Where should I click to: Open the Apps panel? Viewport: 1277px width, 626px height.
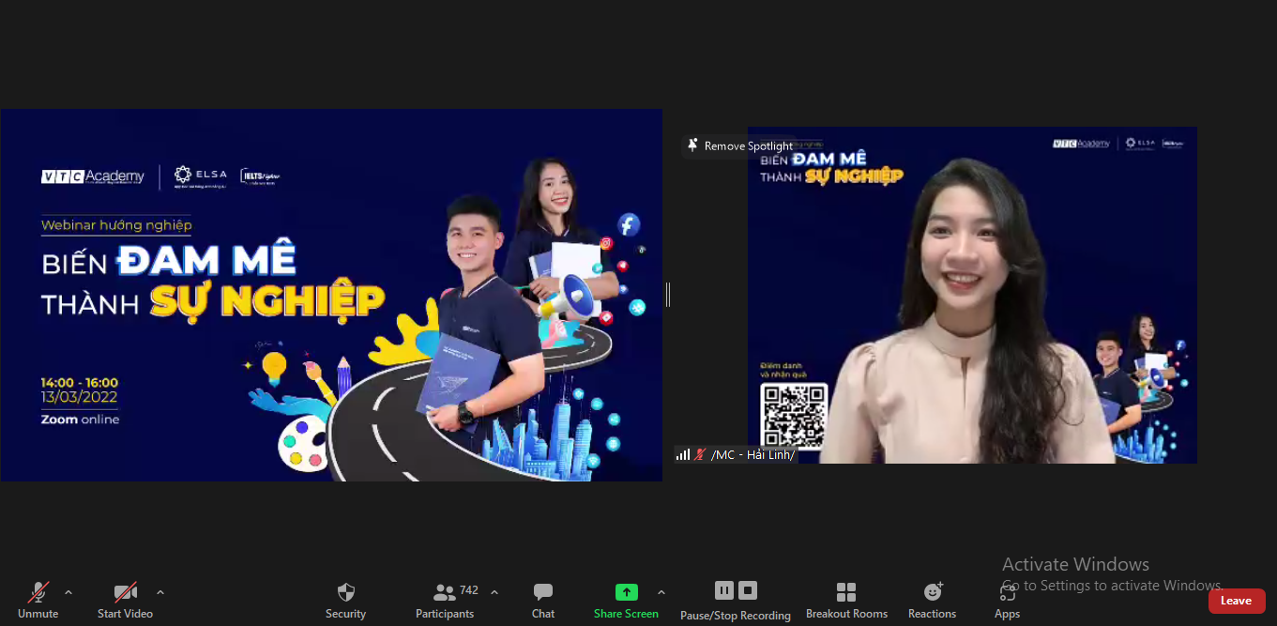1007,599
